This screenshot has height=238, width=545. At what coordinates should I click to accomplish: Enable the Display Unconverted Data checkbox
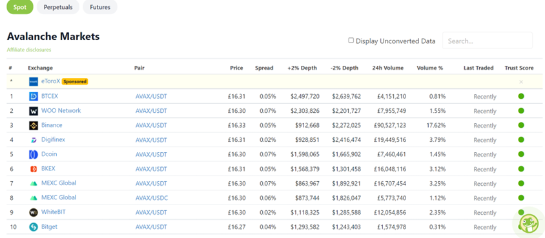351,41
